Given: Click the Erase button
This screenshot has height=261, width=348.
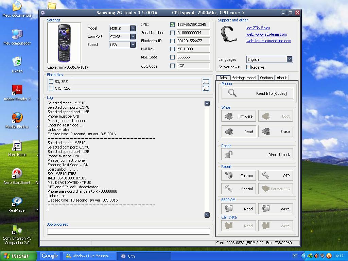Looking at the screenshot, I should point(276,132).
